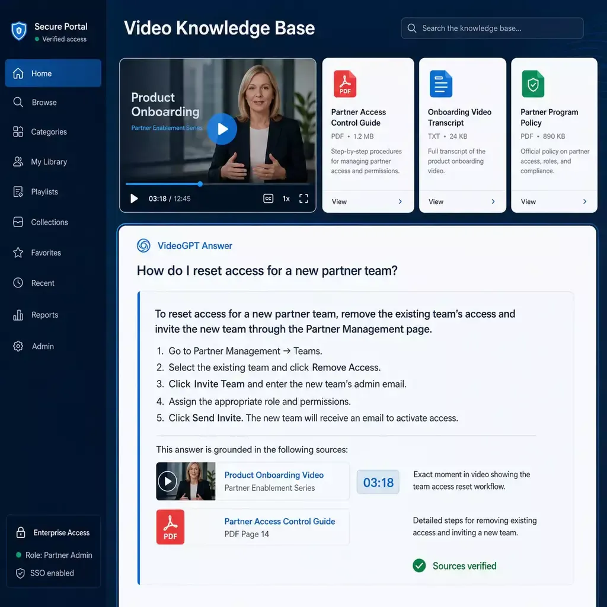Click the knowledge base search field

(x=492, y=28)
